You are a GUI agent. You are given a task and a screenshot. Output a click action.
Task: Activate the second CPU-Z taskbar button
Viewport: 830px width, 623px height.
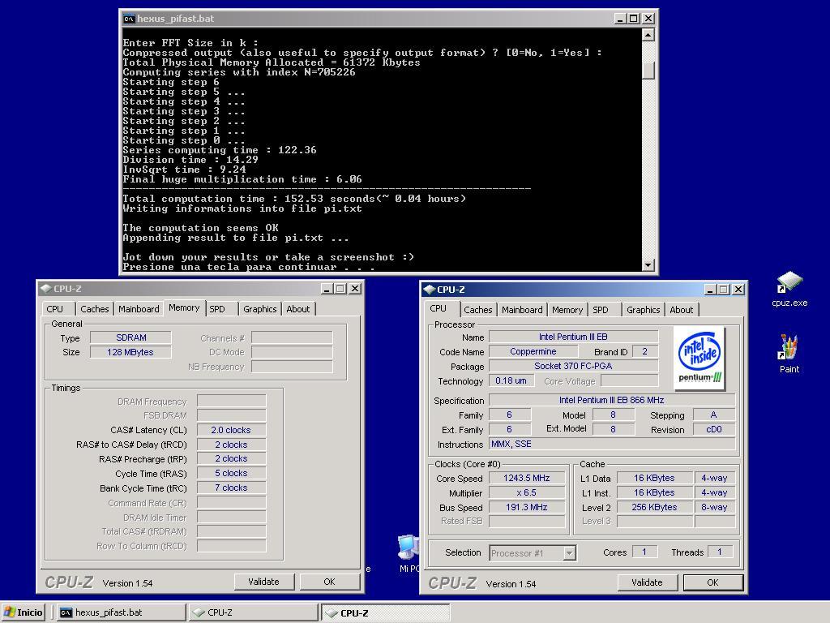tap(386, 612)
